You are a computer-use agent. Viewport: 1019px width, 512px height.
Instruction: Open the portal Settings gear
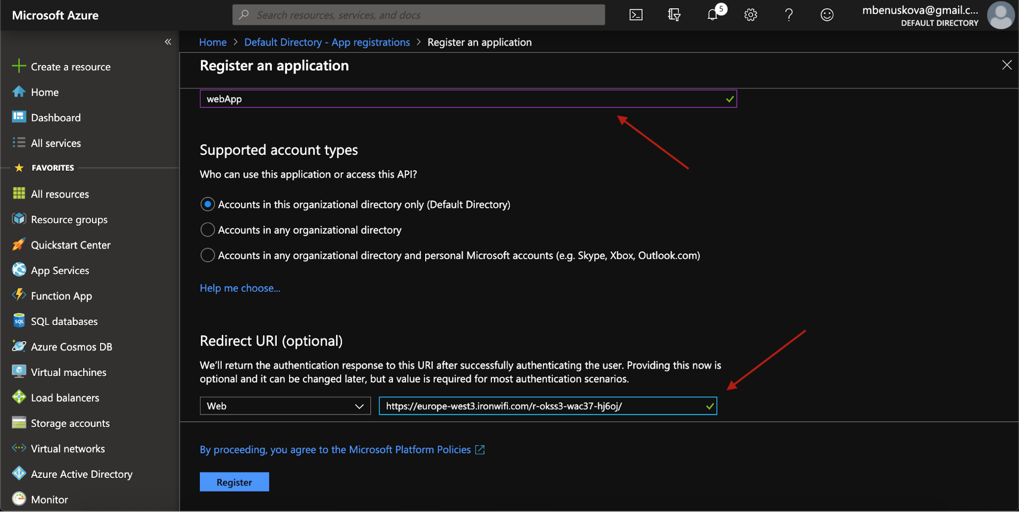pyautogui.click(x=750, y=15)
